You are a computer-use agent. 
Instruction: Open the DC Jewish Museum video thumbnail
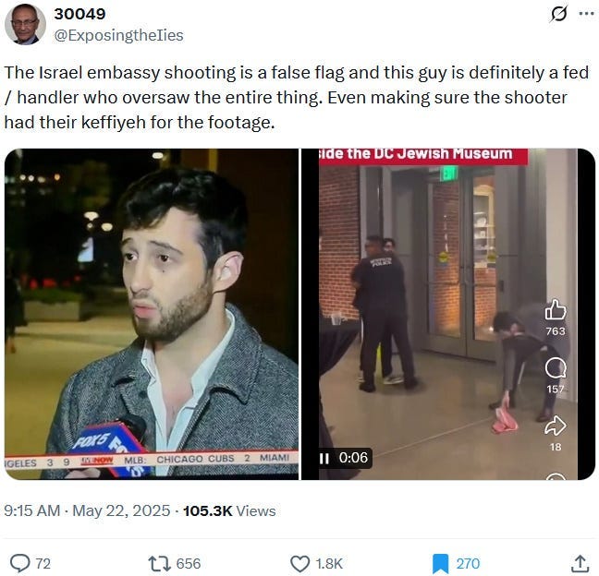click(448, 314)
